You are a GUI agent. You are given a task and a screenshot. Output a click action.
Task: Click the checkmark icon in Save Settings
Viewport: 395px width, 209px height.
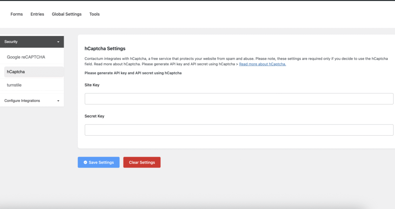pyautogui.click(x=85, y=162)
